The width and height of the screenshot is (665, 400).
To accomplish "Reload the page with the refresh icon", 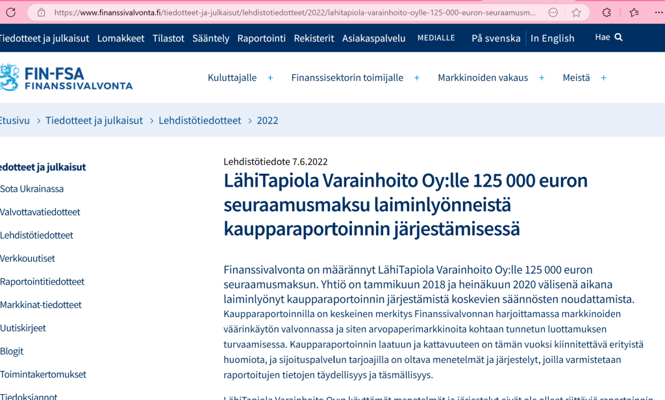I will [x=11, y=12].
